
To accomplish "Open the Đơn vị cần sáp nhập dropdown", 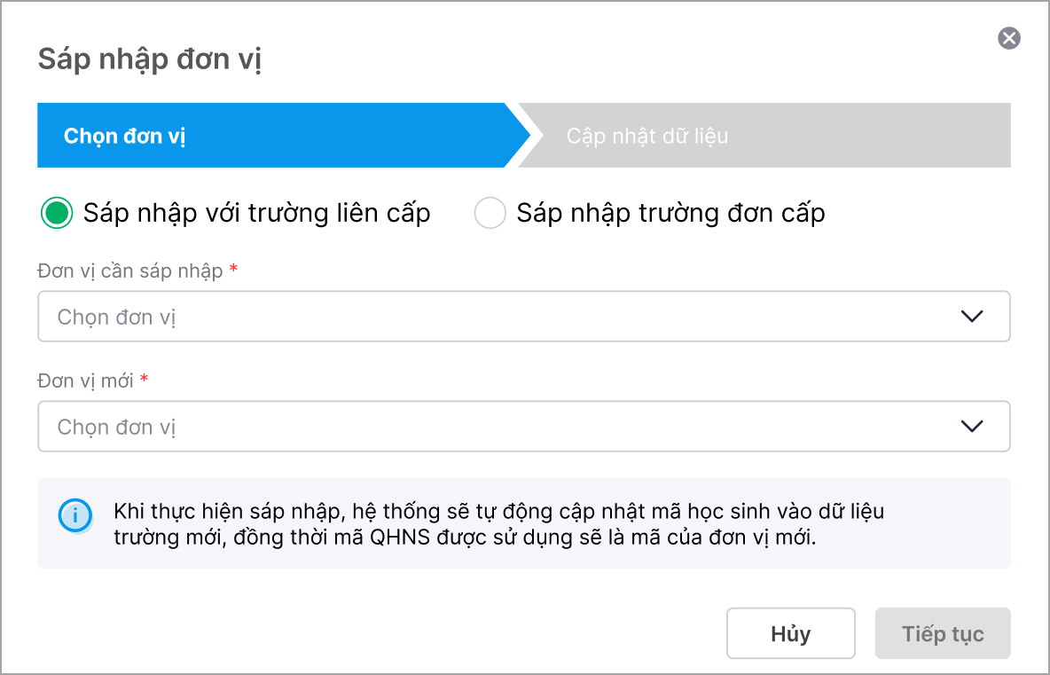I will coord(523,316).
